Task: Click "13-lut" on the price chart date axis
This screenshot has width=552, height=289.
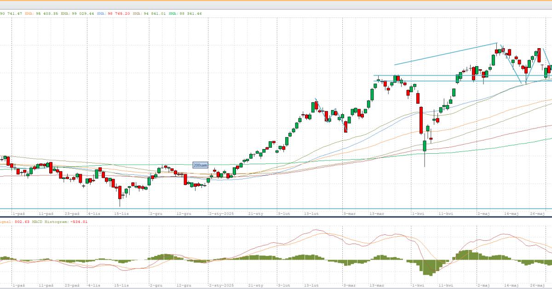Action: click(x=312, y=214)
